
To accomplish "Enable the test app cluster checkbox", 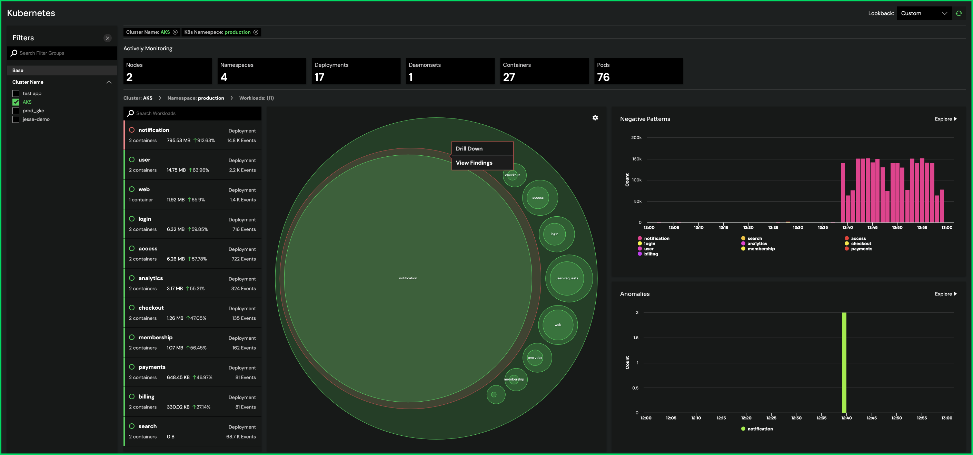I will point(16,93).
